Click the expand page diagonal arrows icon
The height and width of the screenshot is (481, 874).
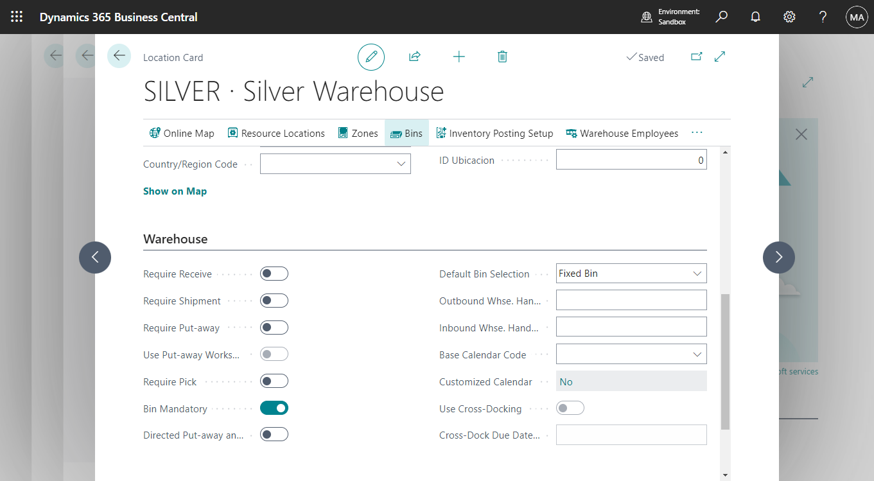pyautogui.click(x=720, y=57)
